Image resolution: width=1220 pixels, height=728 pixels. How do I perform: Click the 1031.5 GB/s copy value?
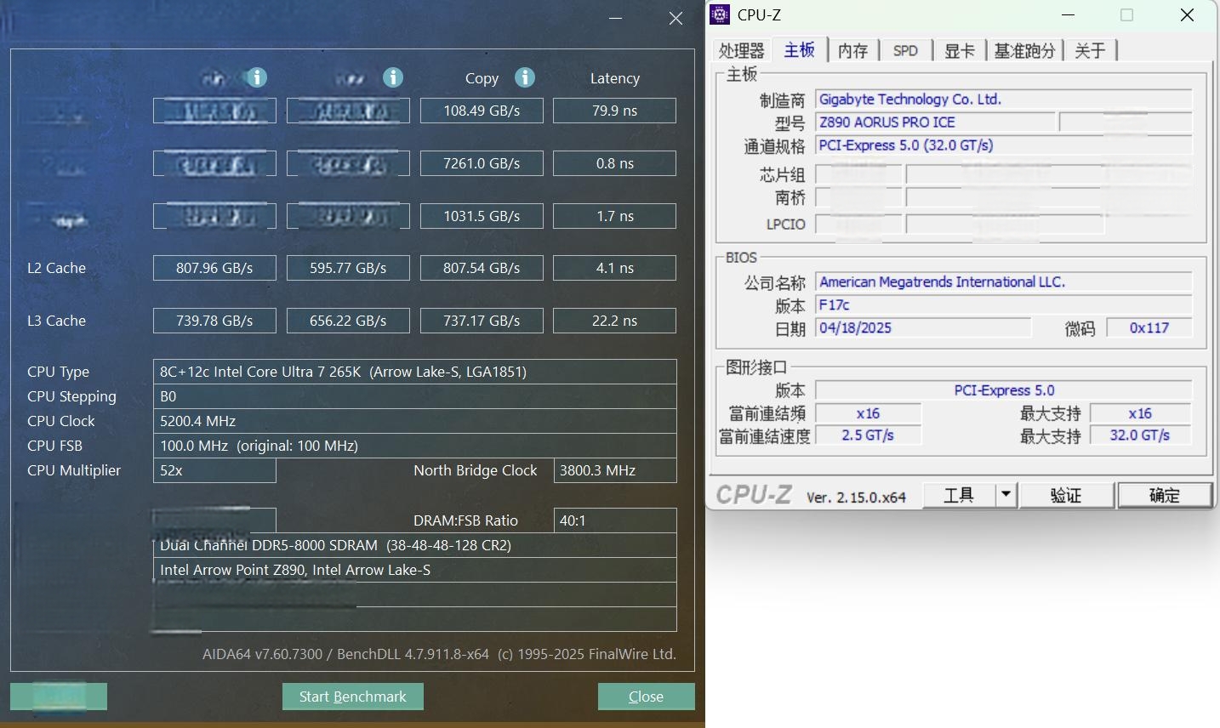pos(482,216)
